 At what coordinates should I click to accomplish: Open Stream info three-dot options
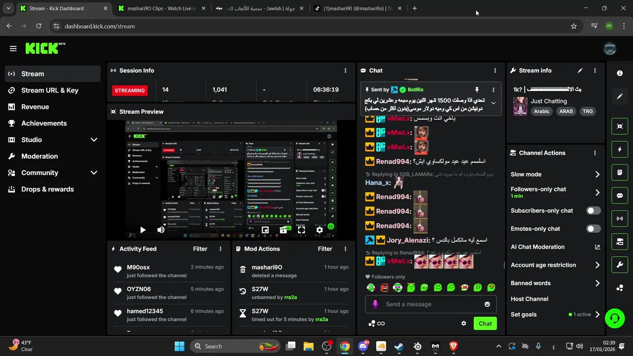click(594, 71)
